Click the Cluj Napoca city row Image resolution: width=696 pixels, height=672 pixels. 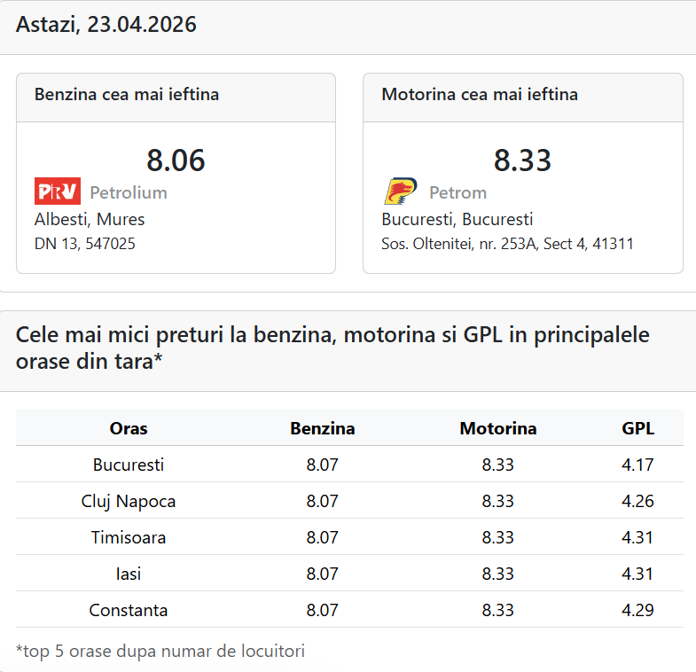[x=129, y=501]
